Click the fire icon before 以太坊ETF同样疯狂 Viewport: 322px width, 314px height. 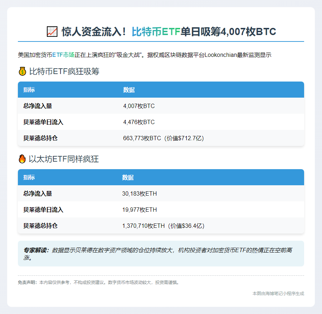(22, 159)
